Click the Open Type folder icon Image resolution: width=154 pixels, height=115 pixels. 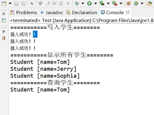[150, 3]
